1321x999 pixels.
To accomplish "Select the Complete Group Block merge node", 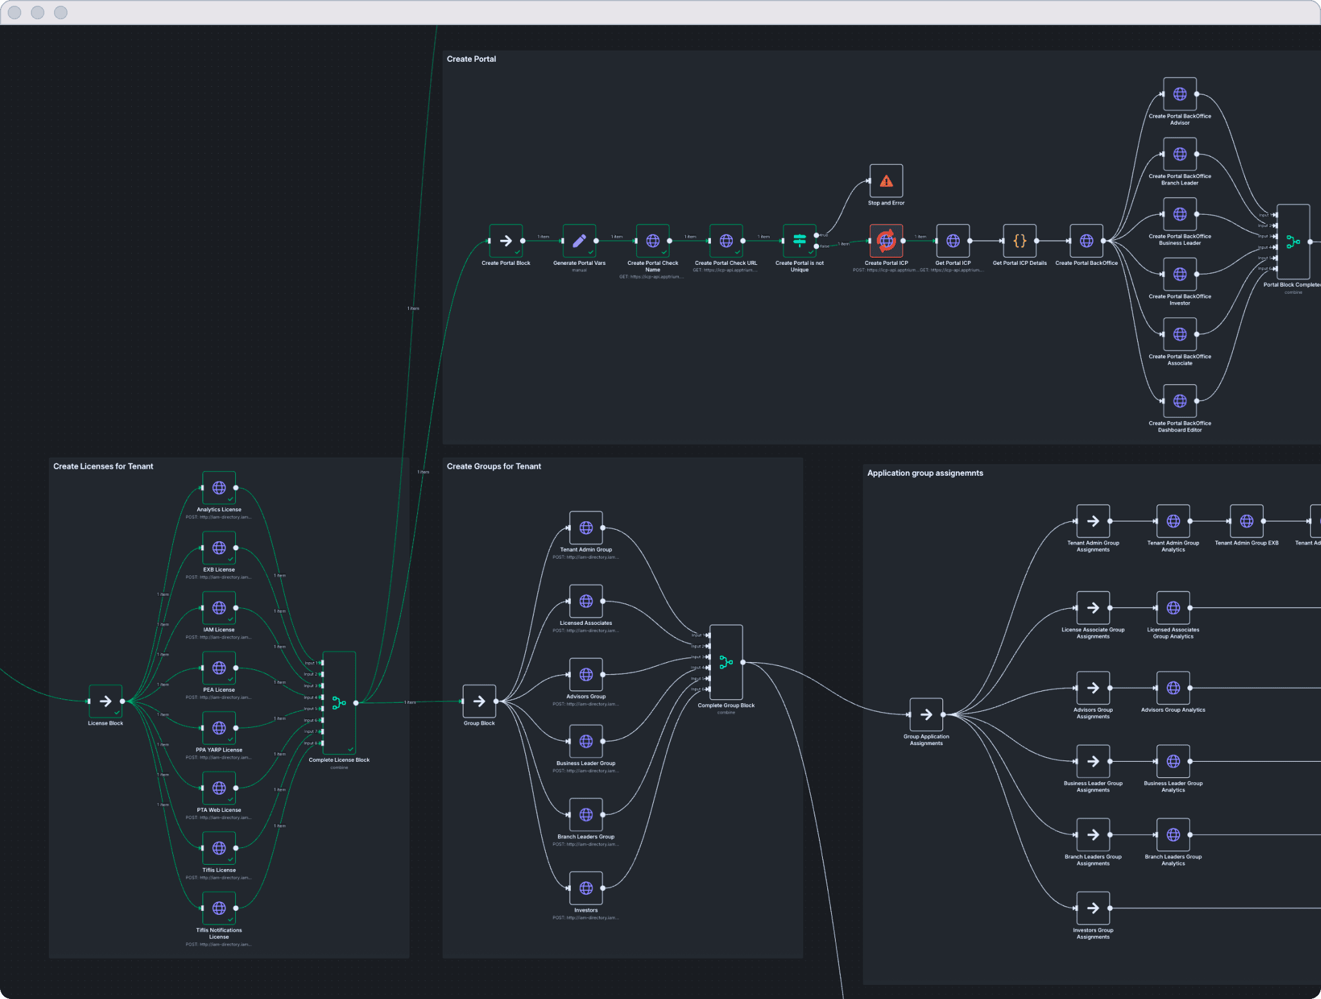I will (x=726, y=662).
